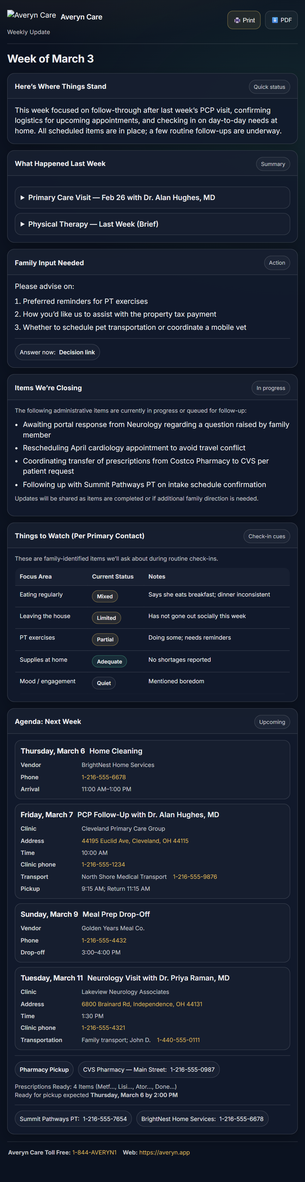Visit the averyn.app website link
This screenshot has height=1182, width=305.
pyautogui.click(x=164, y=1153)
